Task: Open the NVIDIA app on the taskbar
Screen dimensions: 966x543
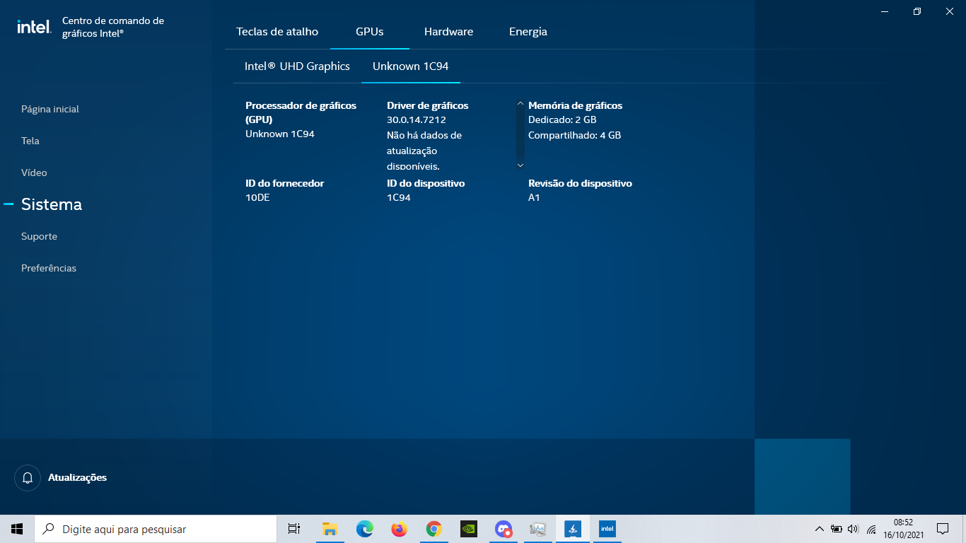Action: [468, 529]
